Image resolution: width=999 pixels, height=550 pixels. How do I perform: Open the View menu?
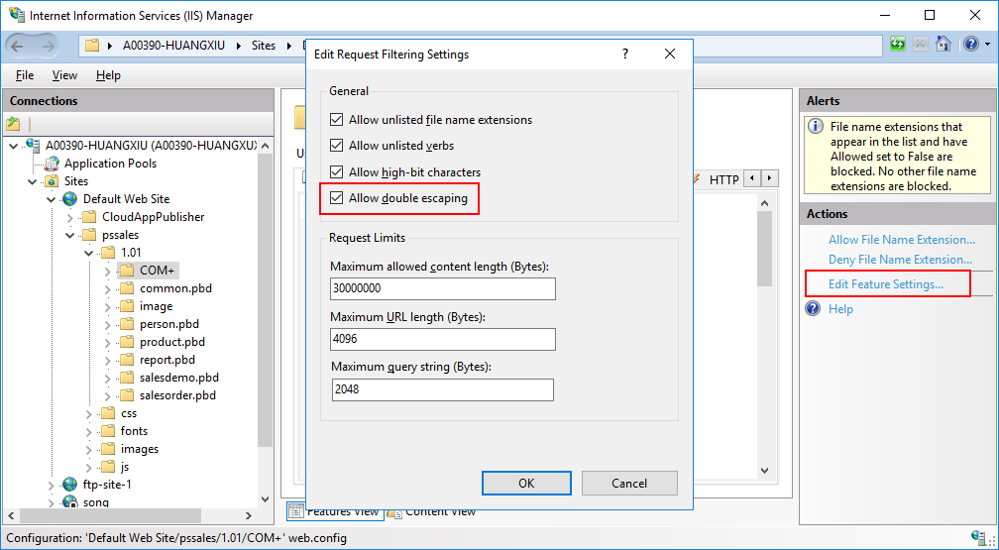[64, 75]
